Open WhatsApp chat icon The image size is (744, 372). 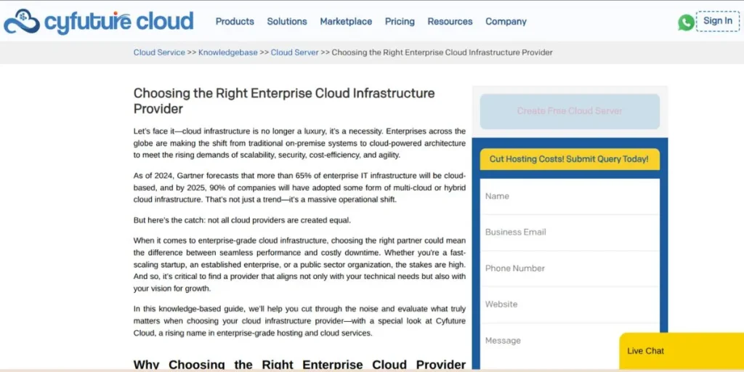point(686,23)
